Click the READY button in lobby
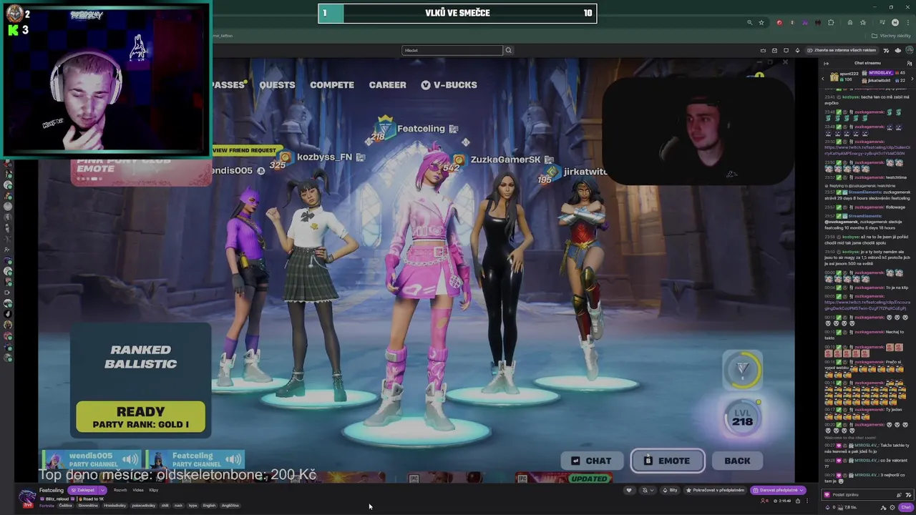 [x=140, y=417]
